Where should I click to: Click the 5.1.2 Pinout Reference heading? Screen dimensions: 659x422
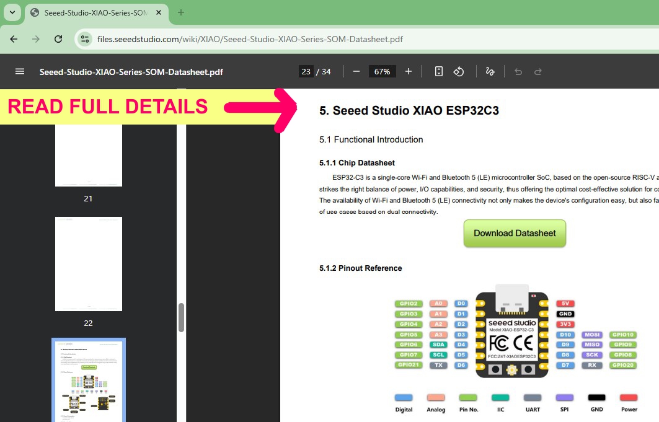(361, 268)
